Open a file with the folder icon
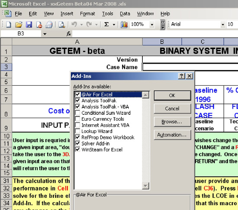The width and height of the screenshot is (238, 210). [x=19, y=24]
